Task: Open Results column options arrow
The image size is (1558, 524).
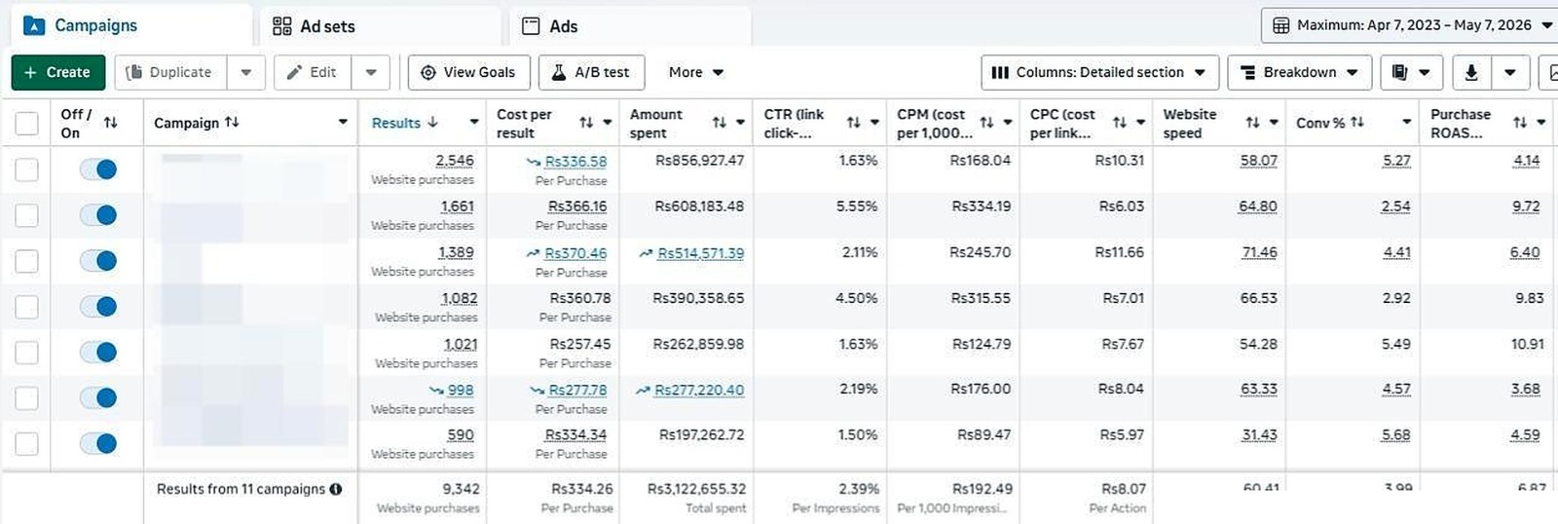Action: (x=474, y=123)
